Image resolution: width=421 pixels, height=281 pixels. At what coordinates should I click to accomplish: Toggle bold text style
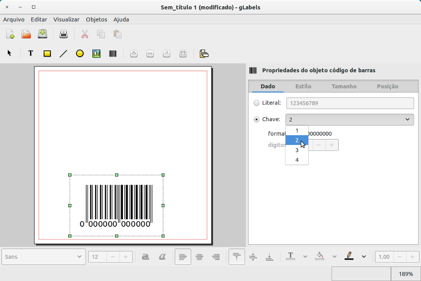(x=146, y=257)
